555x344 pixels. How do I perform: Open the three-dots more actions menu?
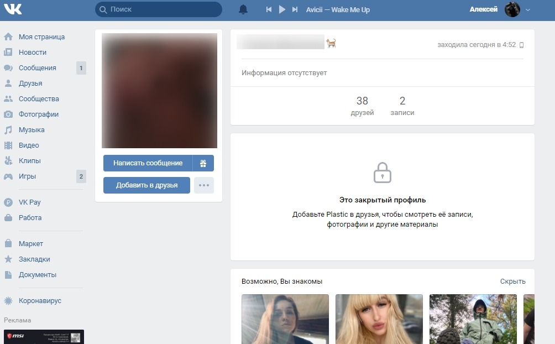tap(204, 185)
